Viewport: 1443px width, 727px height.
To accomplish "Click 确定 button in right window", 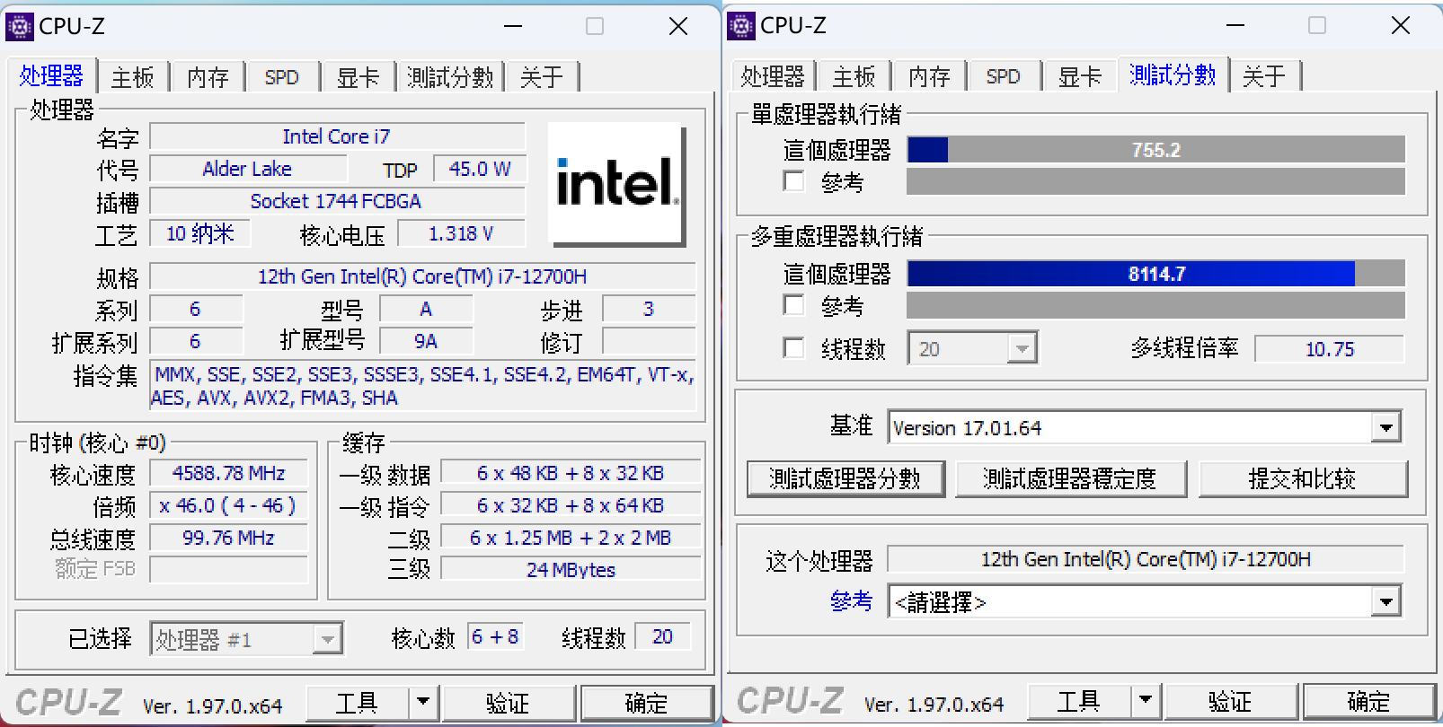I will coord(1368,701).
